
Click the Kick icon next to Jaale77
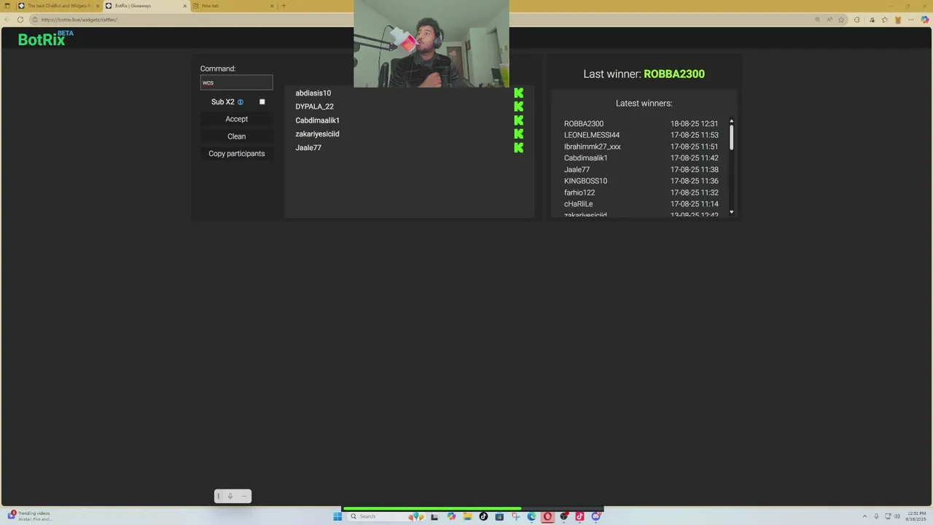click(518, 147)
